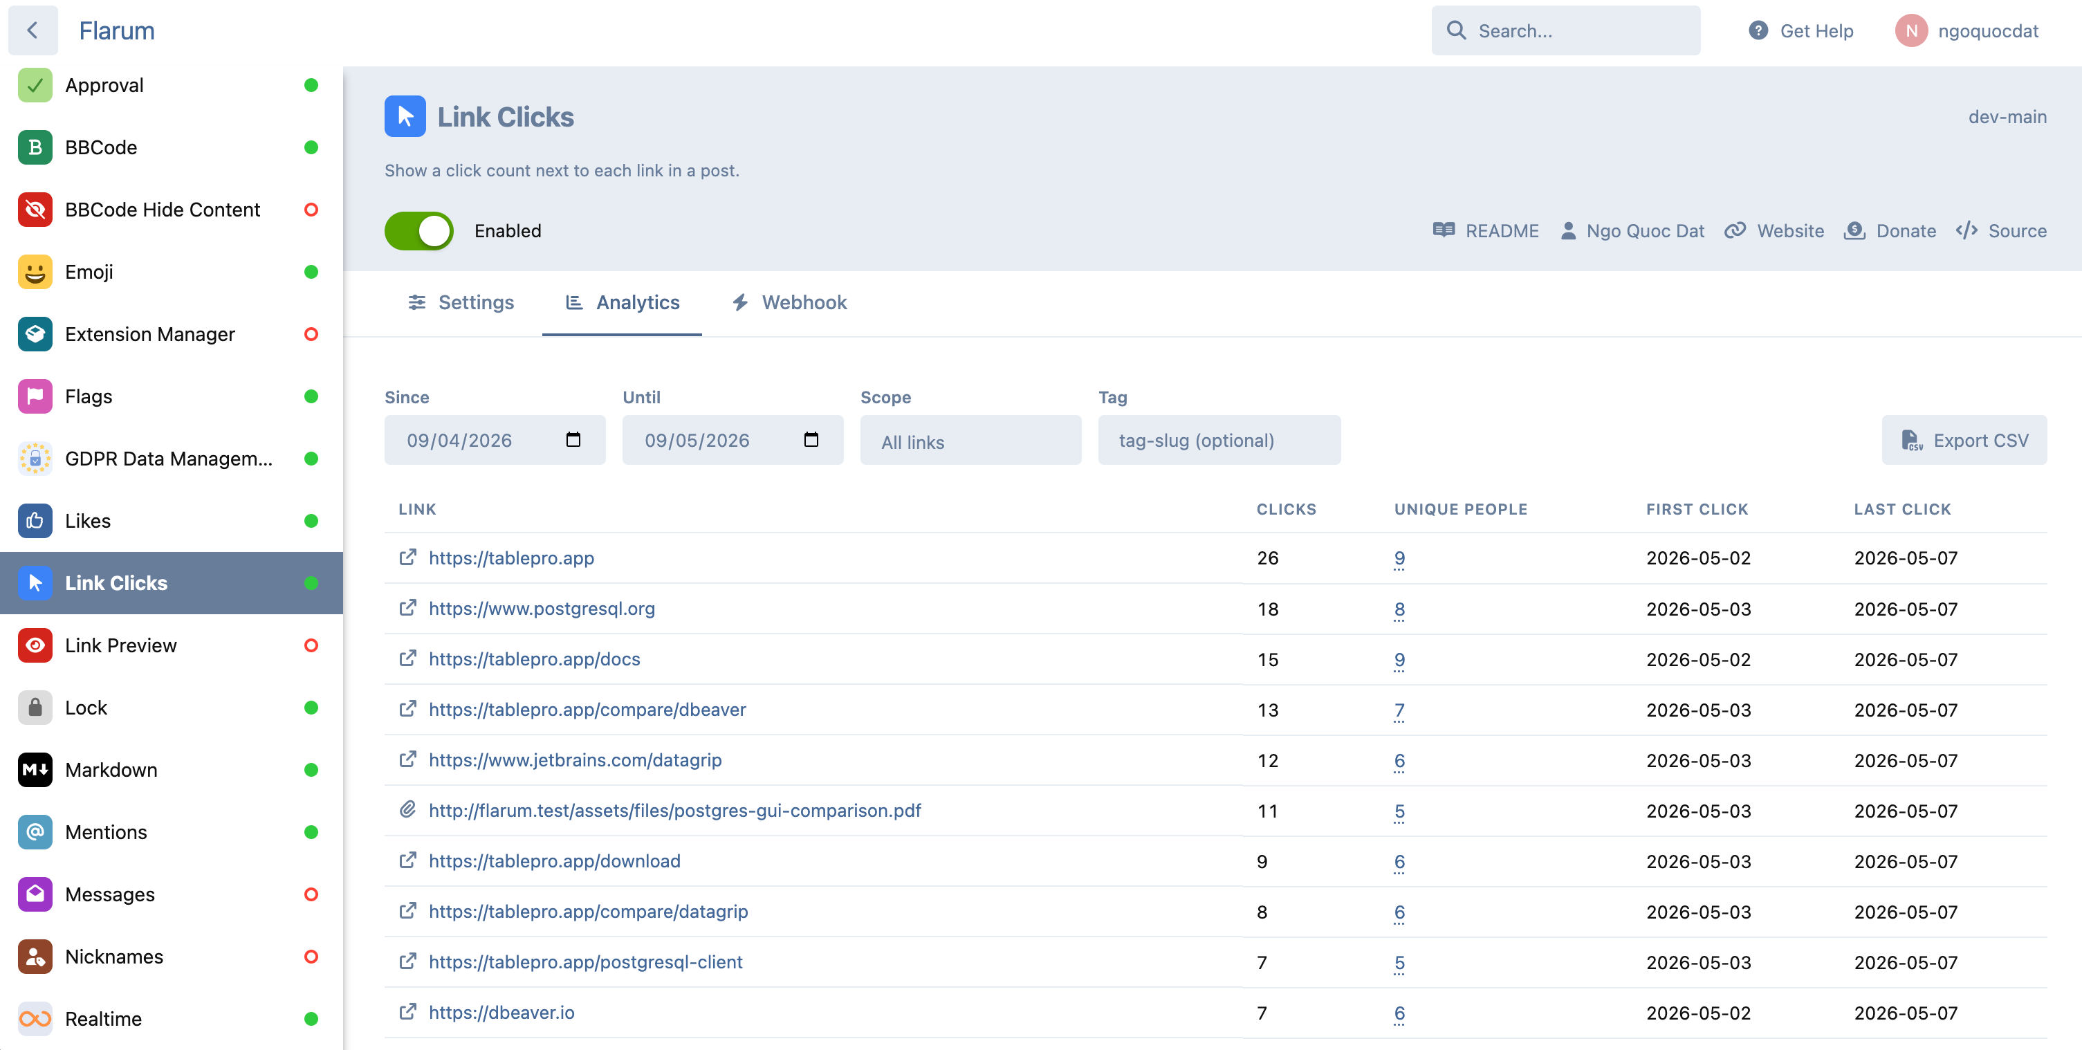
Task: Click unique people count 7 for compare/dbeaver
Action: pyautogui.click(x=1399, y=710)
